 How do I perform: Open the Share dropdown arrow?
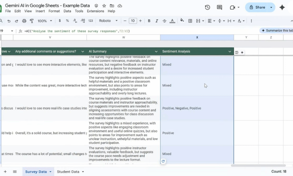(x=271, y=7)
